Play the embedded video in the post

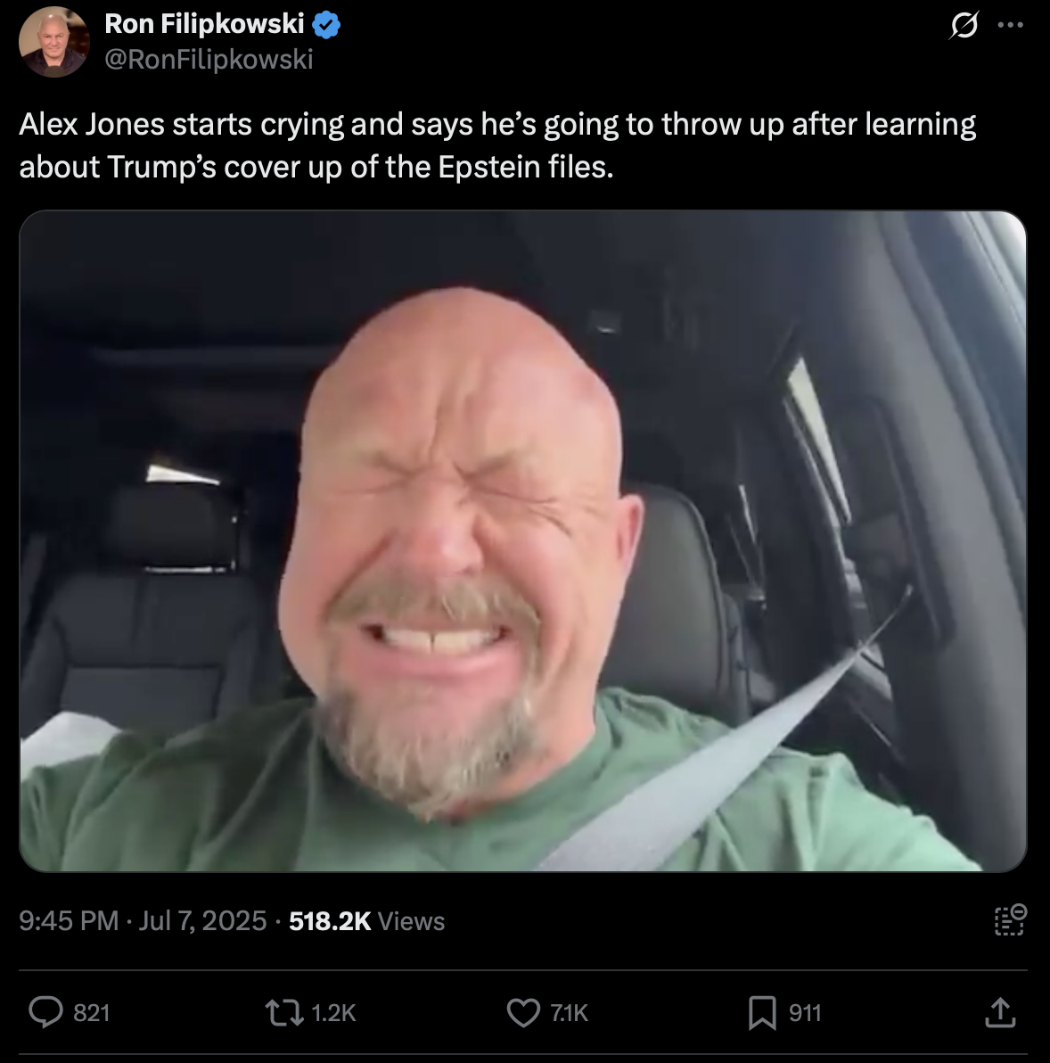(x=523, y=541)
